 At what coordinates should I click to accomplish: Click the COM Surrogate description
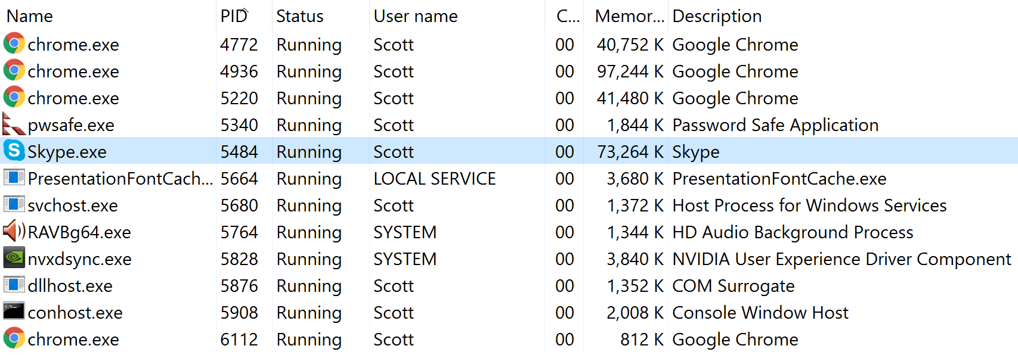pyautogui.click(x=734, y=286)
